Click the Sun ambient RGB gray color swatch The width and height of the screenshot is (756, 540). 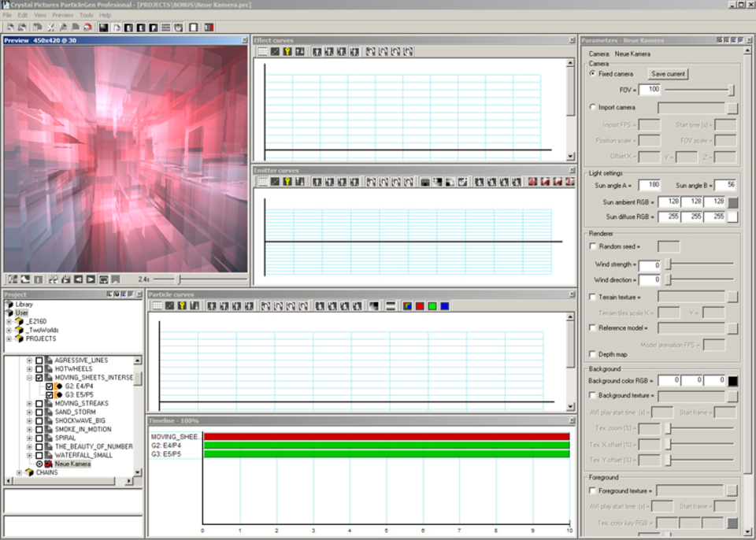click(732, 202)
